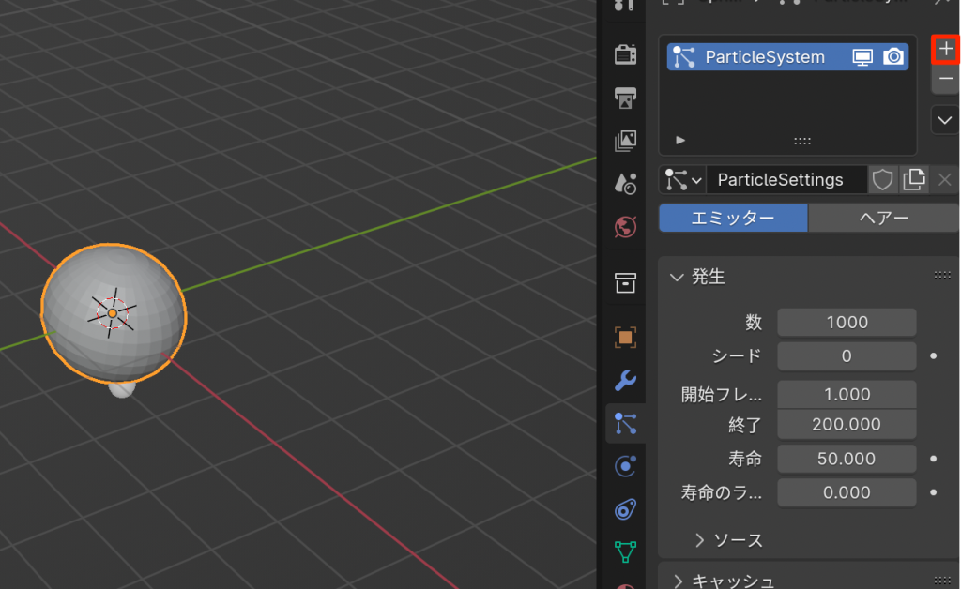Collapse the 発生 panel

(677, 277)
